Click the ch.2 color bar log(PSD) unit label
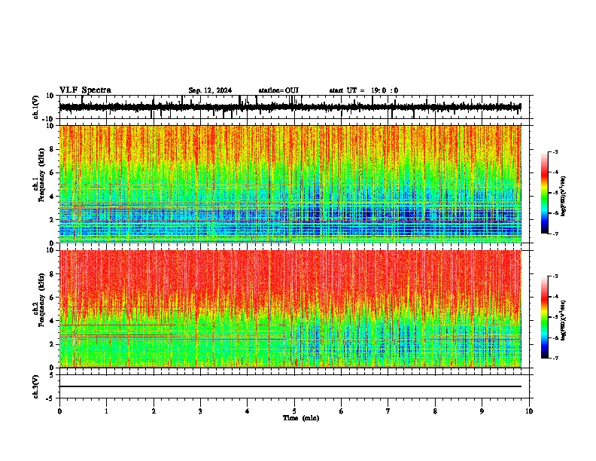This screenshot has height=461, width=596. 564,320
